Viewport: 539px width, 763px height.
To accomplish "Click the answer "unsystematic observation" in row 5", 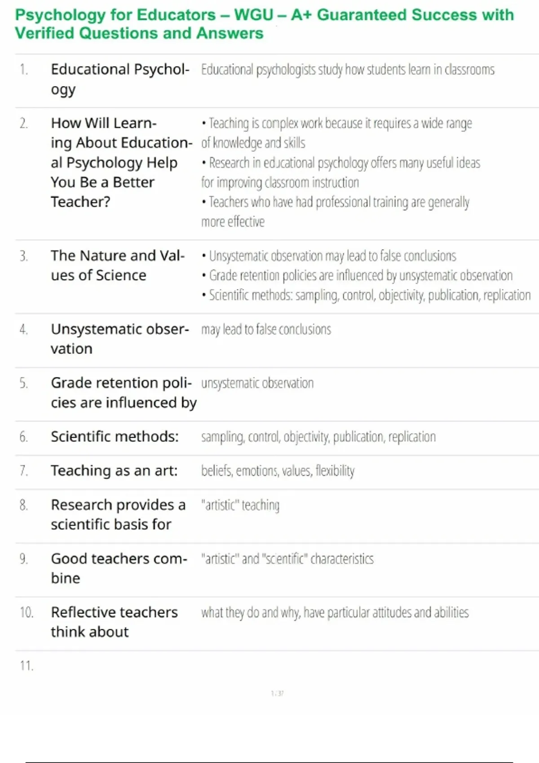I will (257, 383).
